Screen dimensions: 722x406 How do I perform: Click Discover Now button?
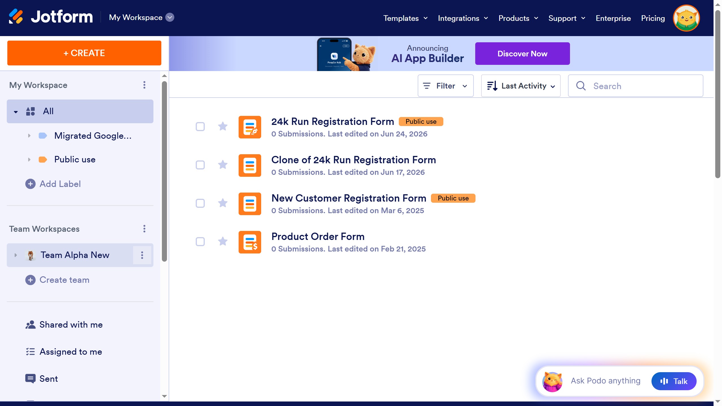point(522,54)
